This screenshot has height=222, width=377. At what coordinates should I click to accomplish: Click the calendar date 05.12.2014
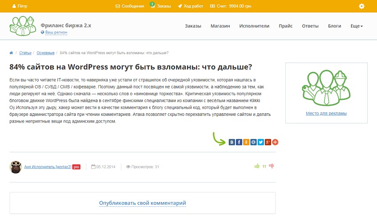tap(103, 166)
